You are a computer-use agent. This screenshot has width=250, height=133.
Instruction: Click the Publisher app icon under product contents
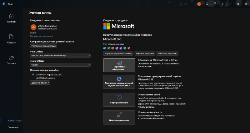(125, 48)
